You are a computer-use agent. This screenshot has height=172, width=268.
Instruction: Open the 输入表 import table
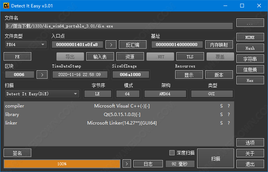pyautogui.click(x=100, y=57)
